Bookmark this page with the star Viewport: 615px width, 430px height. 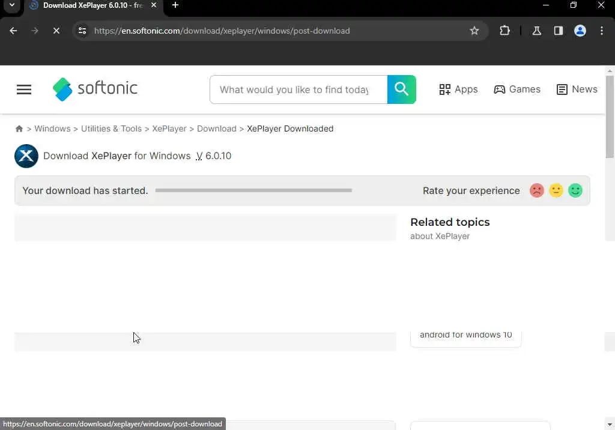pos(474,31)
